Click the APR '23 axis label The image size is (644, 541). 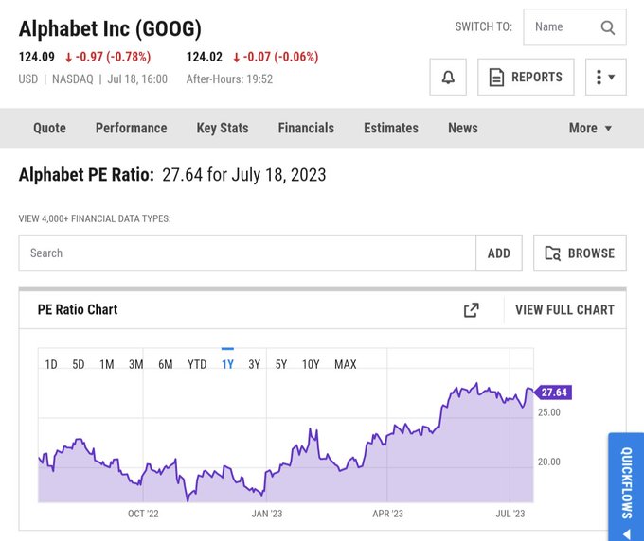(387, 514)
